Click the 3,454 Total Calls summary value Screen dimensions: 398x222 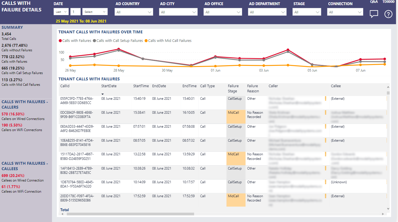pyautogui.click(x=7, y=34)
